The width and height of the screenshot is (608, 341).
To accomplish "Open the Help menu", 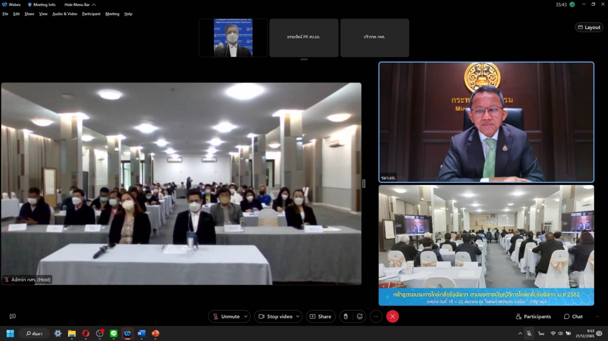I will pos(128,14).
